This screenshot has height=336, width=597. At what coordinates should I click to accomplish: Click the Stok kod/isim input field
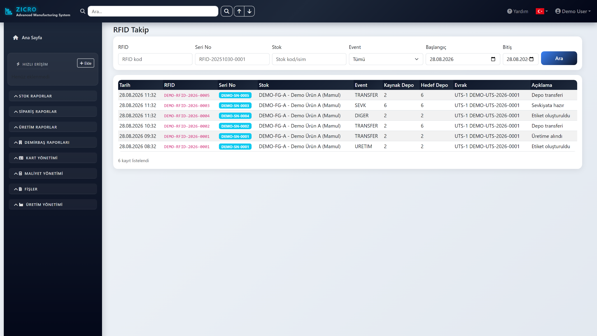coord(309,59)
